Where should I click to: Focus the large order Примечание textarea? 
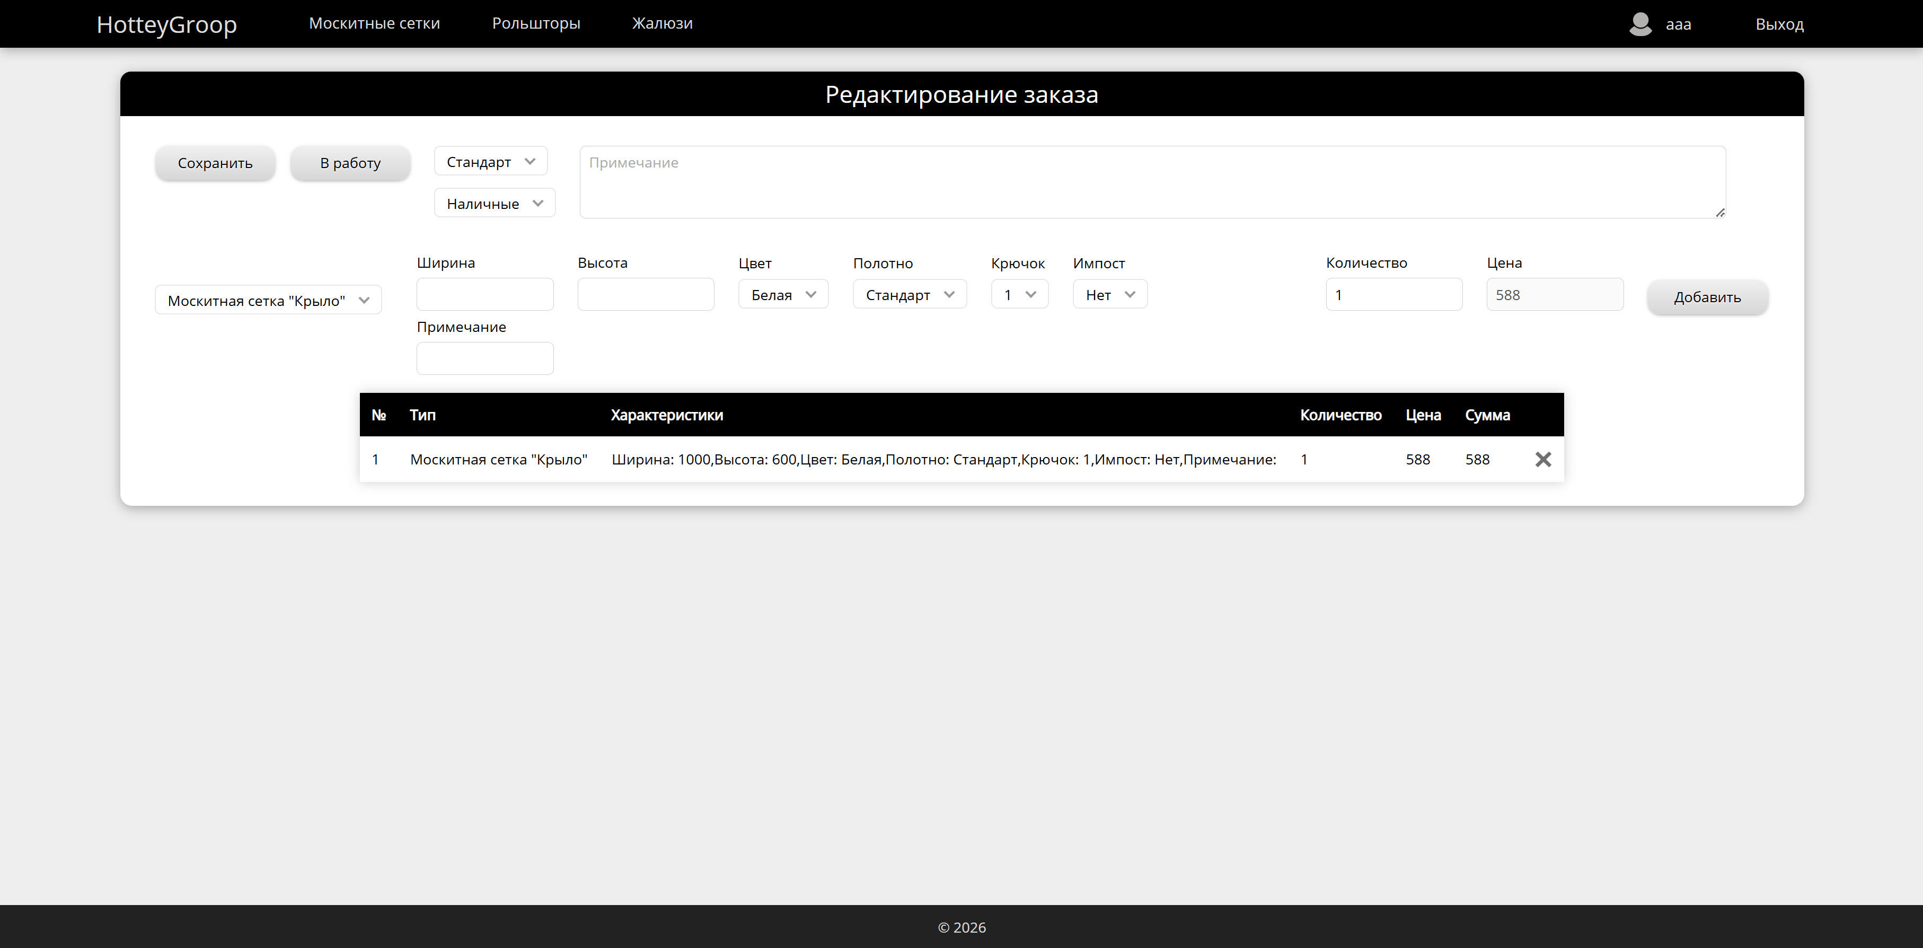coord(1153,182)
